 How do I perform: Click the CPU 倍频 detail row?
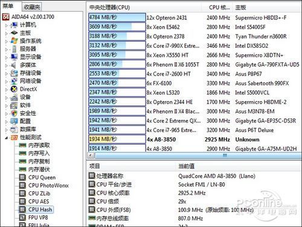[x=194, y=202]
